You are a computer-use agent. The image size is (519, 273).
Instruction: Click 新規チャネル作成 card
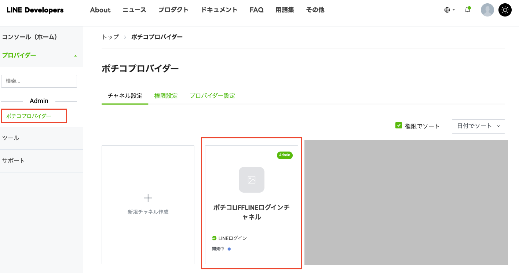[148, 205]
